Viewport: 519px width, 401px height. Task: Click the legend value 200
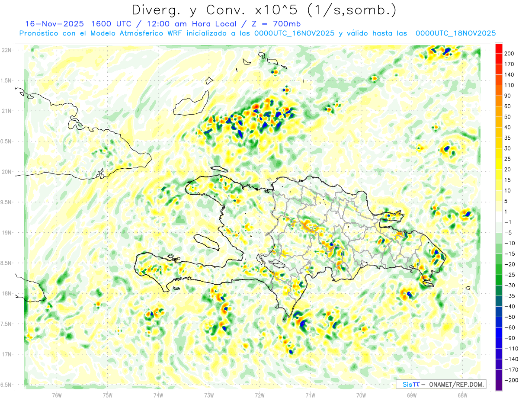click(x=510, y=53)
